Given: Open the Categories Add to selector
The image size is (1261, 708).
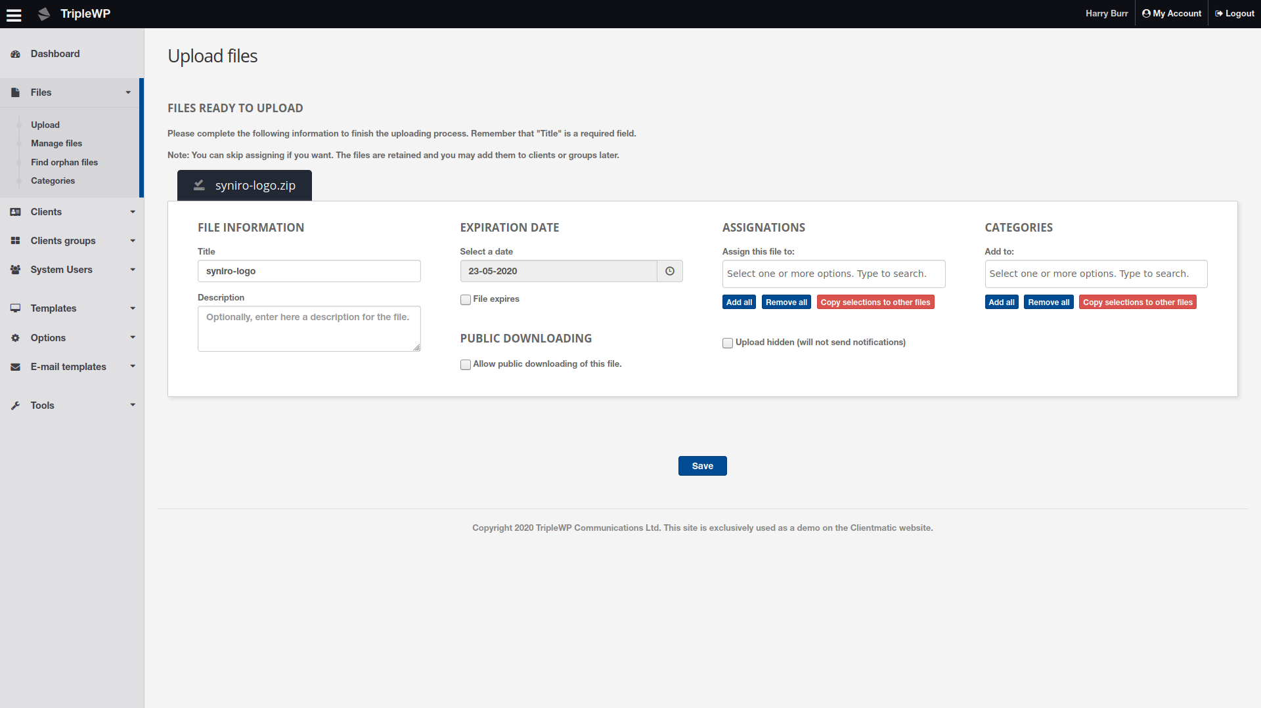Looking at the screenshot, I should point(1095,274).
